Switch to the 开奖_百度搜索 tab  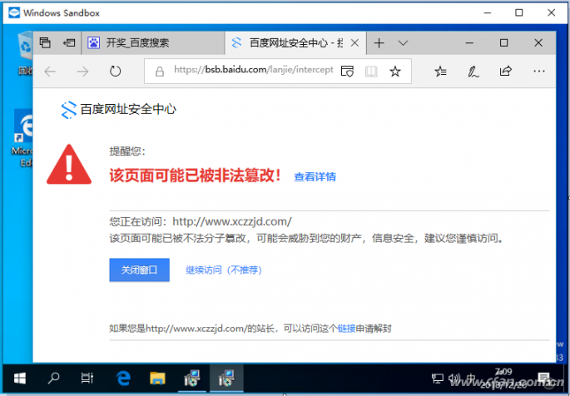point(152,43)
